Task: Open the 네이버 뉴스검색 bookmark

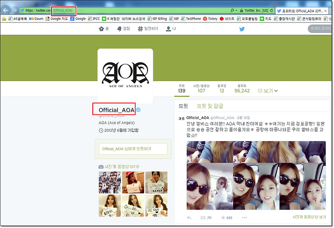Action: (133, 19)
